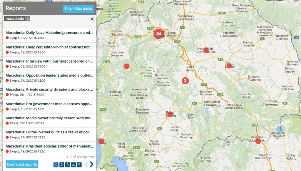Click the red marker at Prilep
The image size is (301, 171).
(170, 114)
